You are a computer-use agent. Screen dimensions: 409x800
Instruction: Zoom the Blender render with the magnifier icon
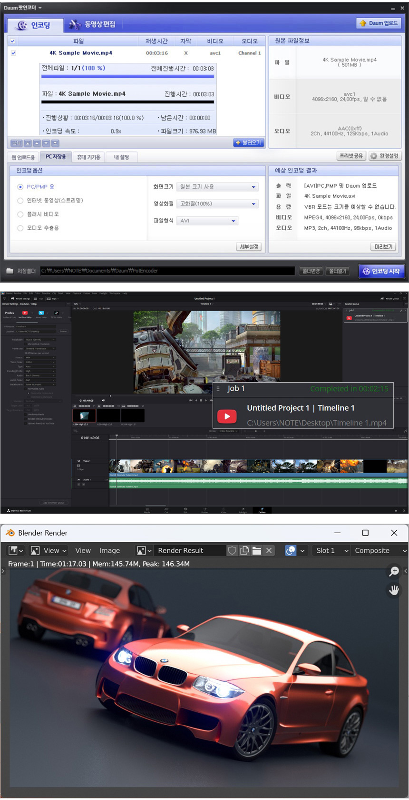394,571
